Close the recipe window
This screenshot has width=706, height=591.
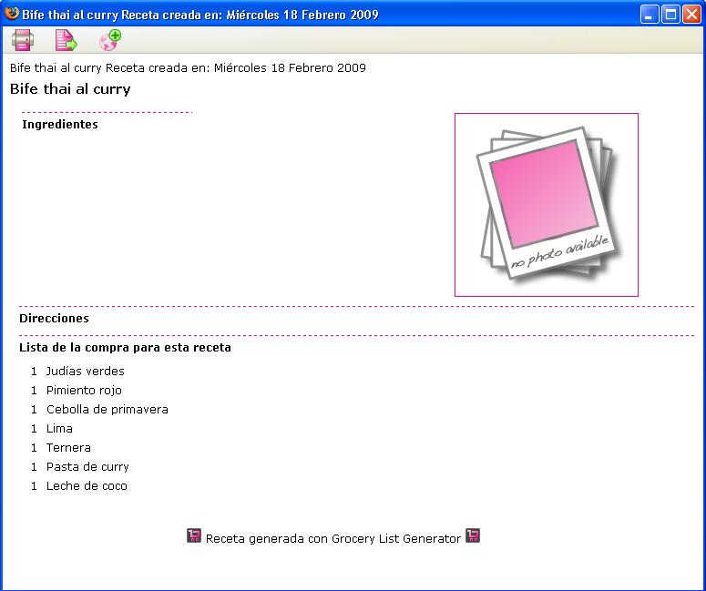(x=691, y=15)
